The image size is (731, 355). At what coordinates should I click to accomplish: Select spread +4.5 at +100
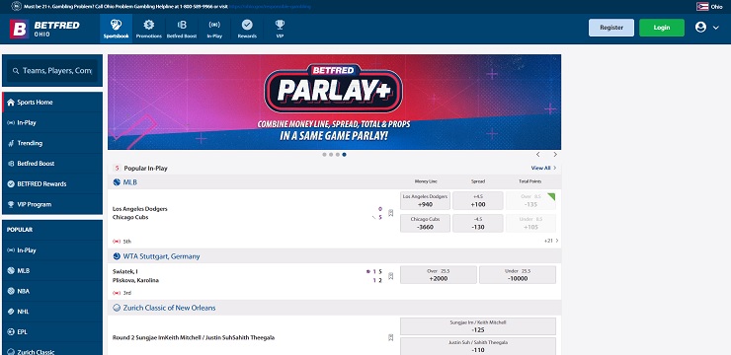(x=478, y=200)
